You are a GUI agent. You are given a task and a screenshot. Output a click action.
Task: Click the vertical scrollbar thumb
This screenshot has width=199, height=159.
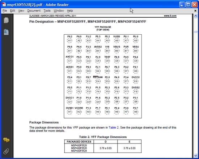[196, 32]
